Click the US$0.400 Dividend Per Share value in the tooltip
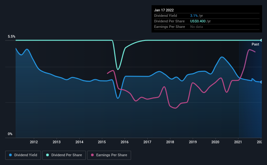 [198, 21]
